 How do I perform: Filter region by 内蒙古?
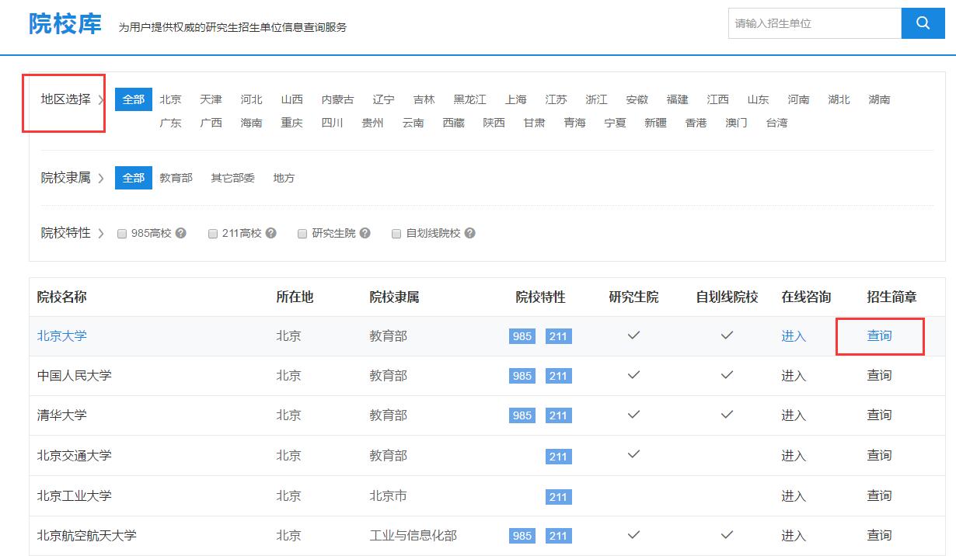pyautogui.click(x=338, y=99)
